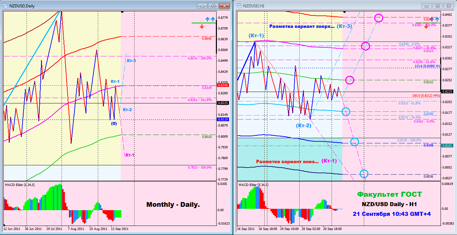Click the 'Monthly - Daily.' label
Image resolution: width=457 pixels, height=235 pixels.
pos(173,204)
